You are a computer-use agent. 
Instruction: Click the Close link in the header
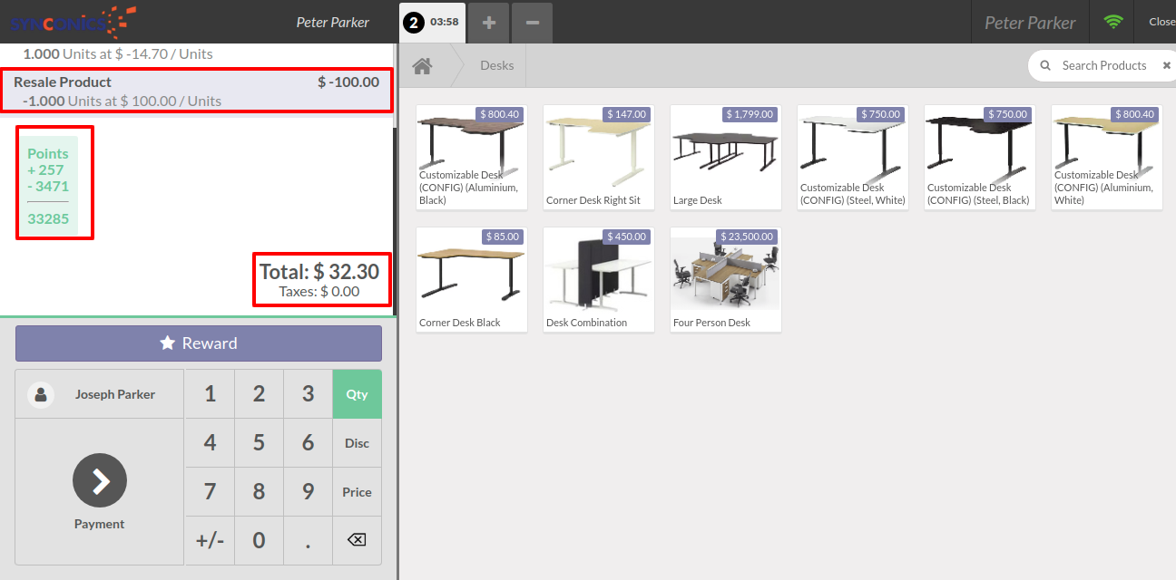(1161, 22)
